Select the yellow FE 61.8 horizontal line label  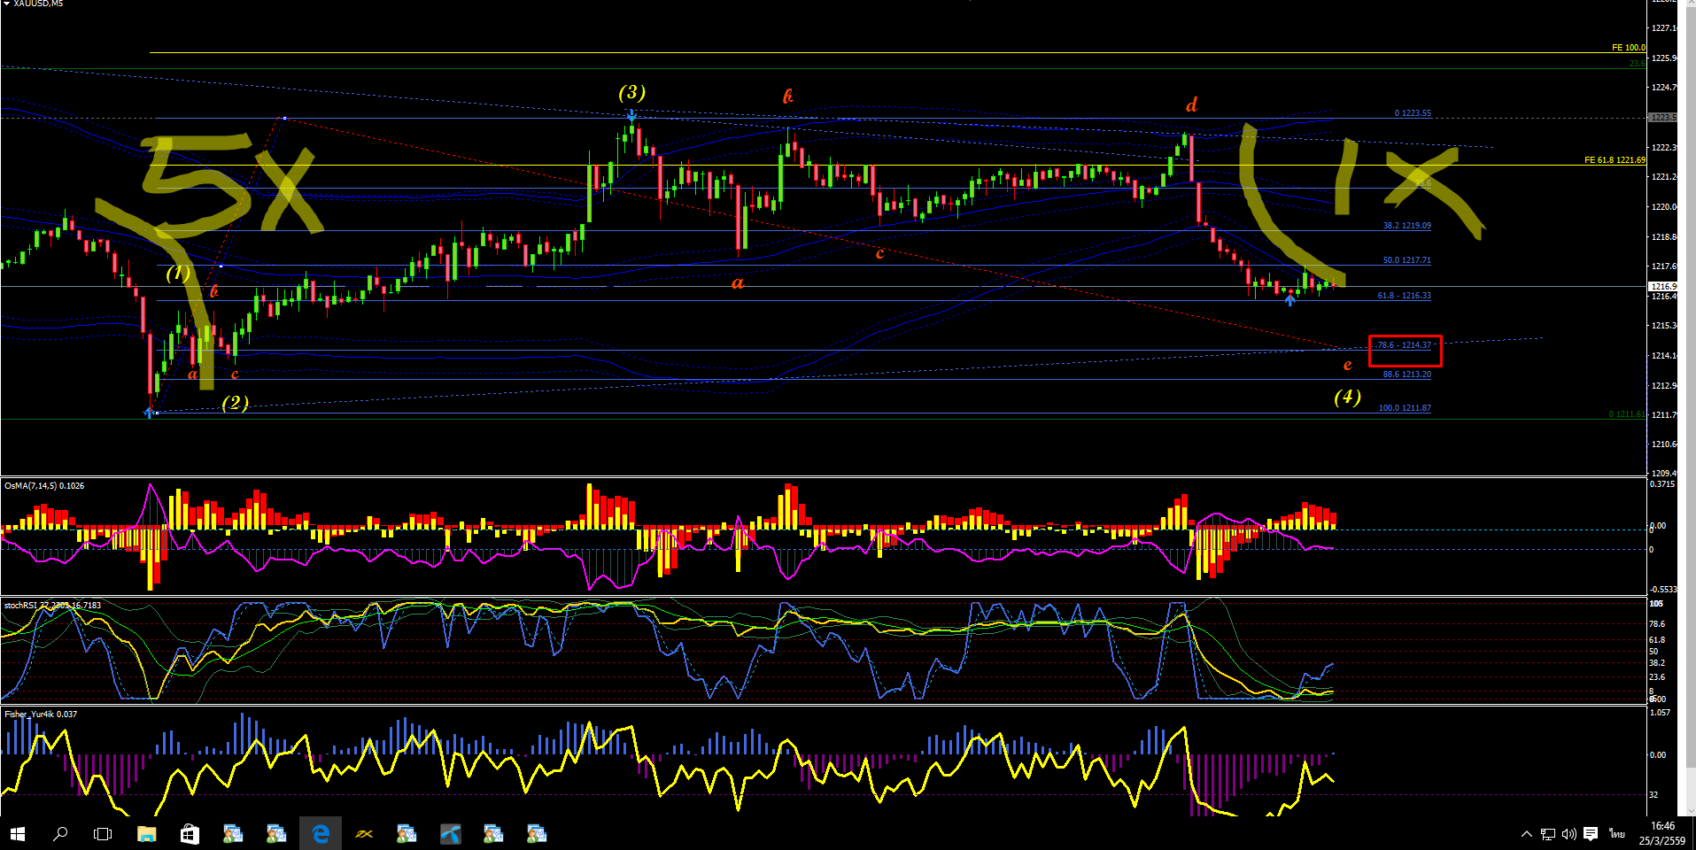(1615, 160)
